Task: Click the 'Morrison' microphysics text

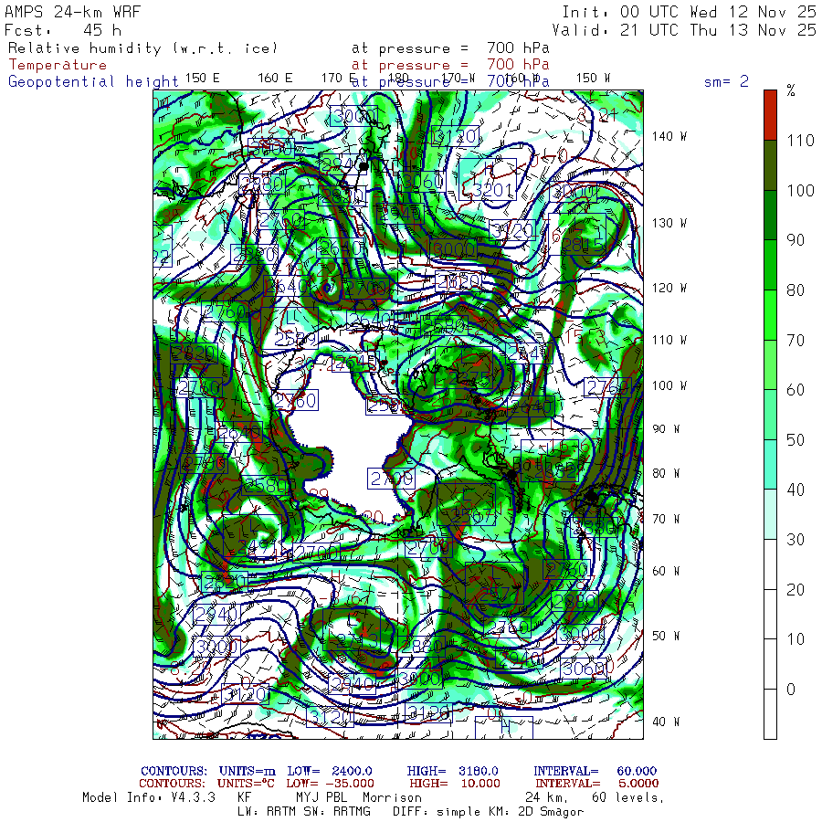Action: (x=392, y=797)
